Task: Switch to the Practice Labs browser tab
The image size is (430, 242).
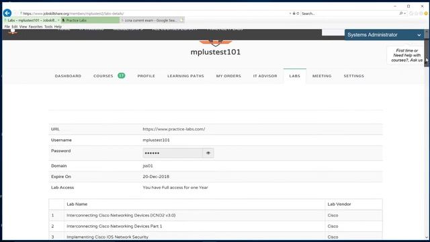Action: (x=90, y=20)
